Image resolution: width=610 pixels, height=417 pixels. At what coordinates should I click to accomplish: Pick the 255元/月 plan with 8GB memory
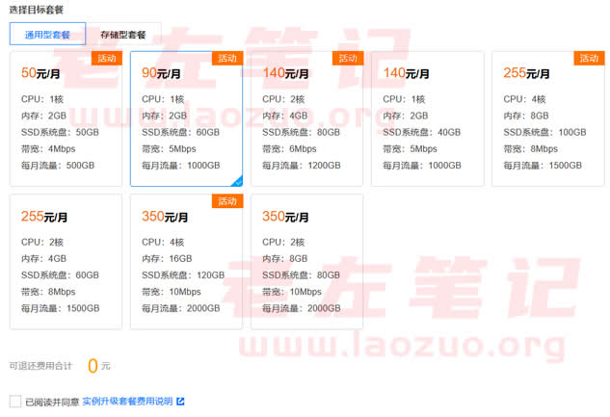pyautogui.click(x=547, y=118)
